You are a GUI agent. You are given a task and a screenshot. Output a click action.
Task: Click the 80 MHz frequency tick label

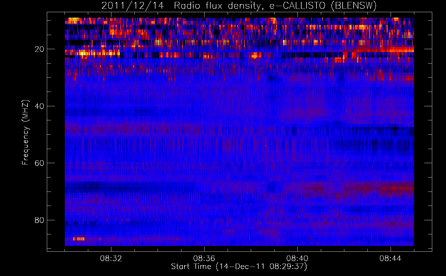coord(39,220)
